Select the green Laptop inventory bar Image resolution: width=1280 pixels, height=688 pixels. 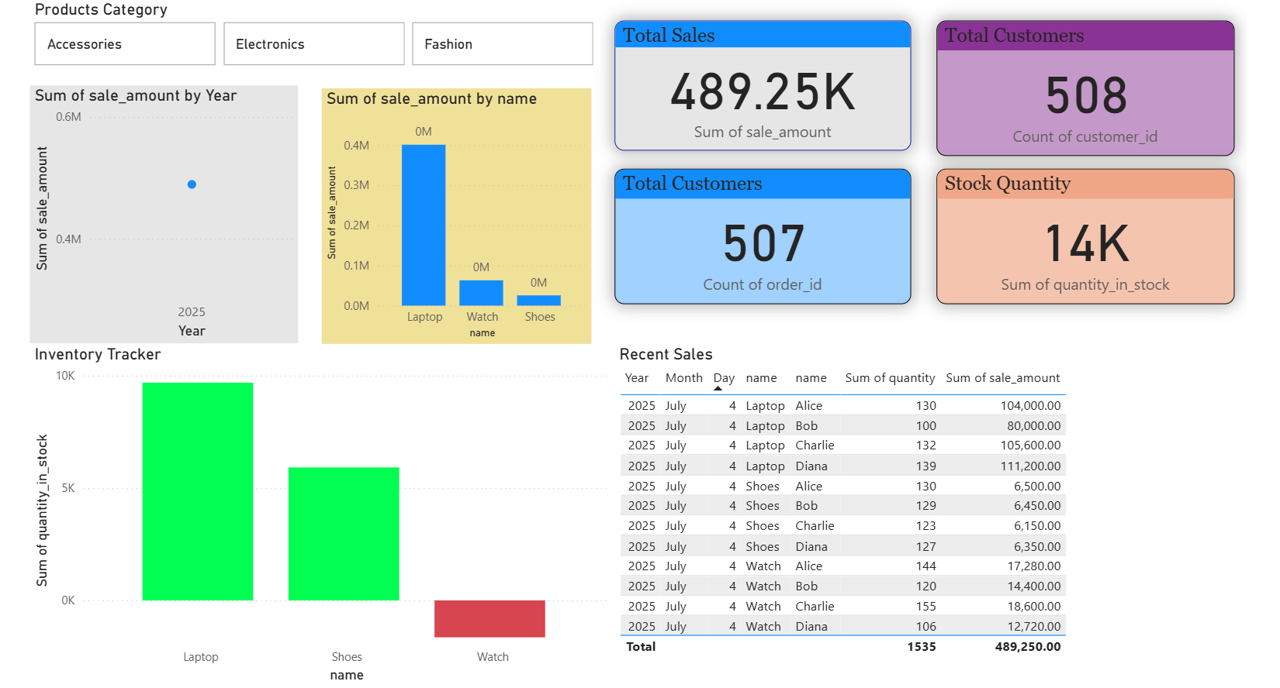coord(198,491)
